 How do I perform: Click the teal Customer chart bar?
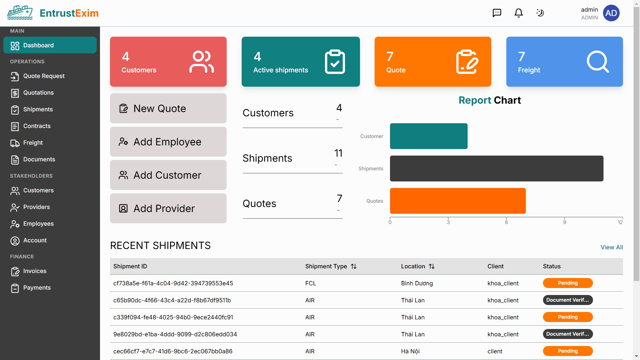coord(429,136)
